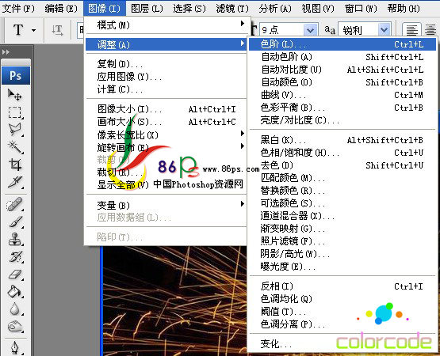This screenshot has height=356, width=440.
Task: Select the Sponge tool
Action: [x=15, y=327]
